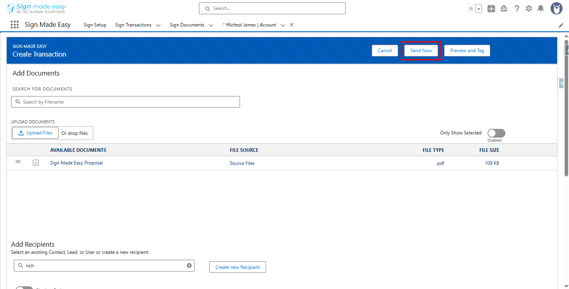
Task: Click the Send Now button
Action: click(420, 50)
